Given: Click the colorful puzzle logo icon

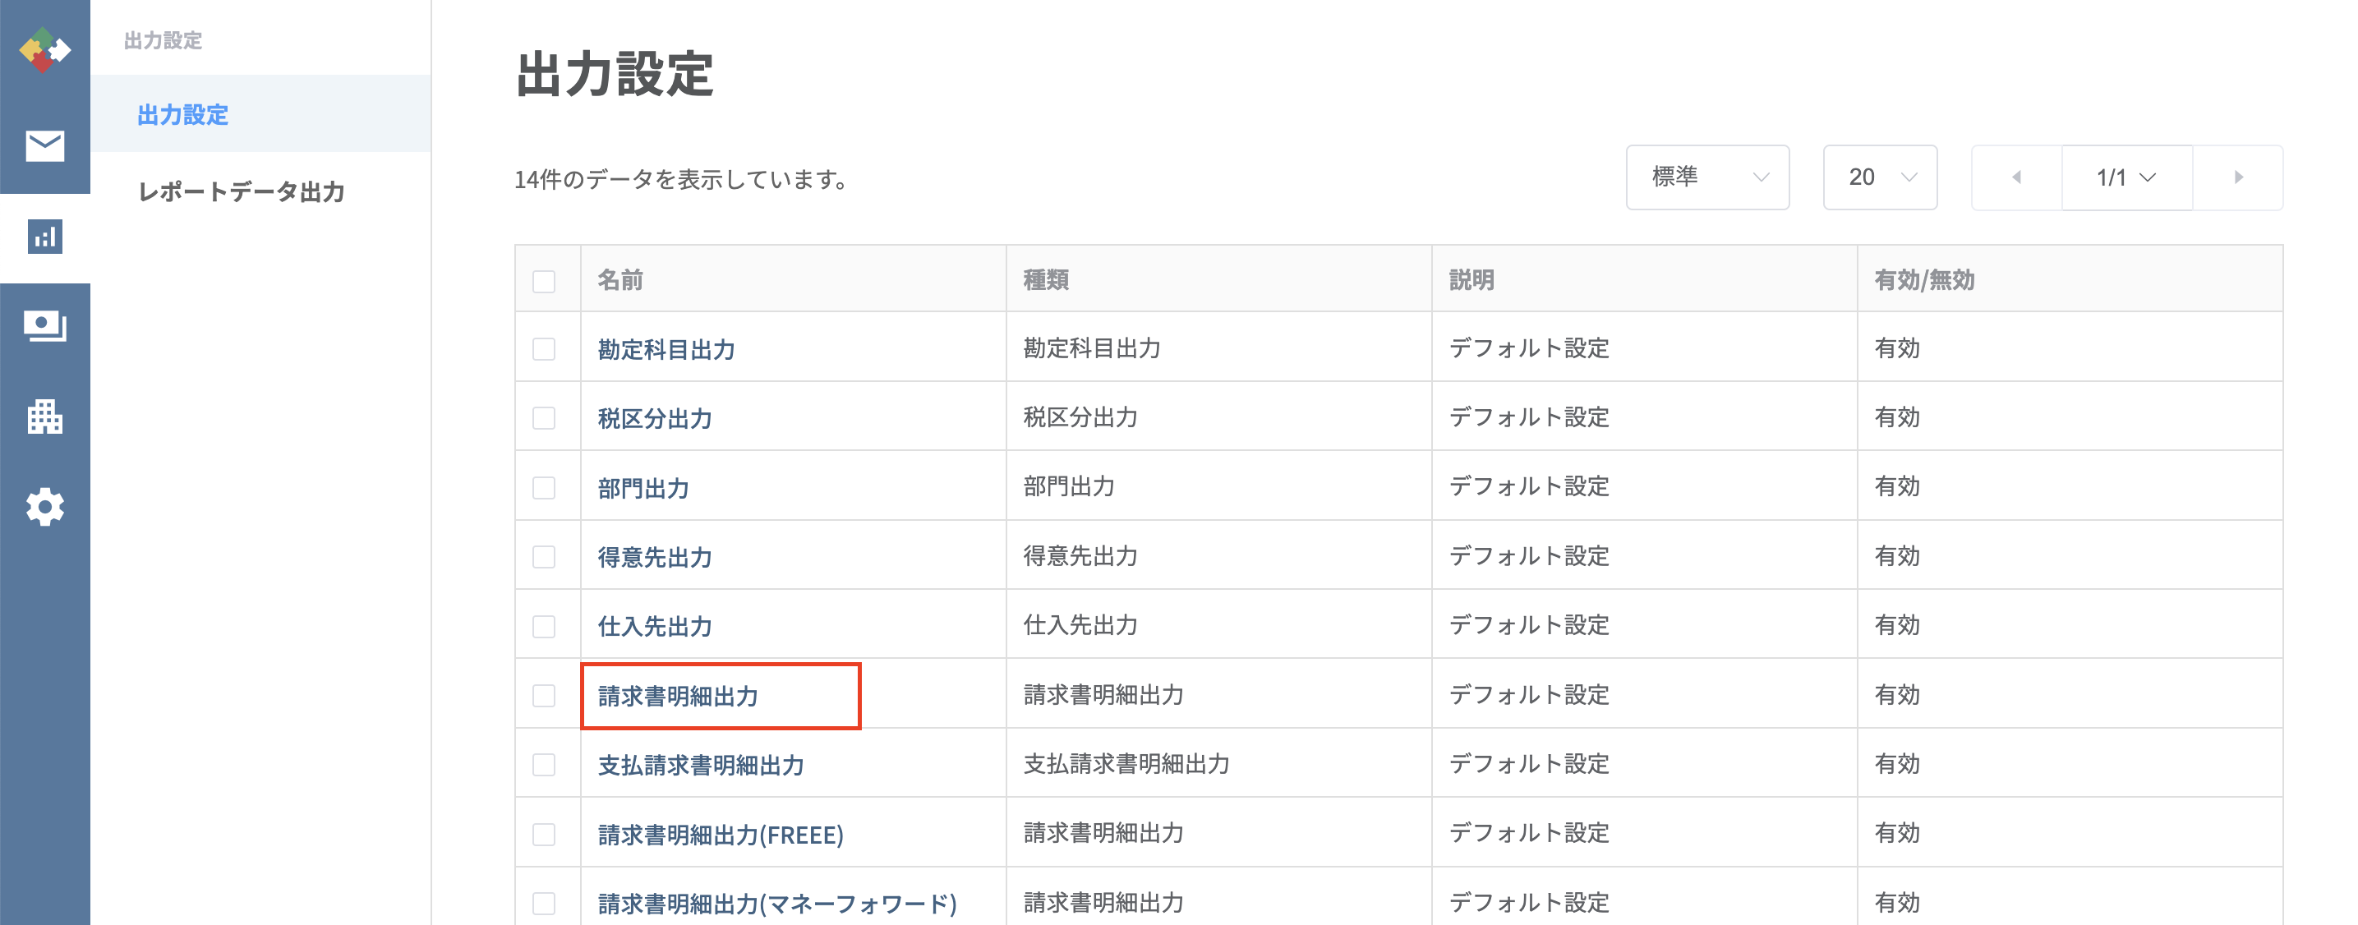Looking at the screenshot, I should pyautogui.click(x=44, y=49).
